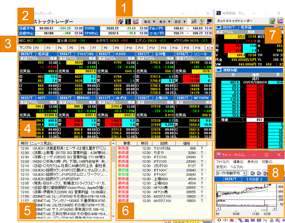Click the 6758/T ソニーG panel header
The height and width of the screenshot is (223, 285).
pos(193,54)
